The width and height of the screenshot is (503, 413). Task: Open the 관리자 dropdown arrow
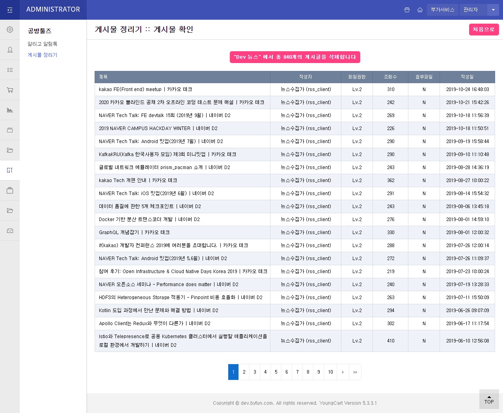pos(493,10)
